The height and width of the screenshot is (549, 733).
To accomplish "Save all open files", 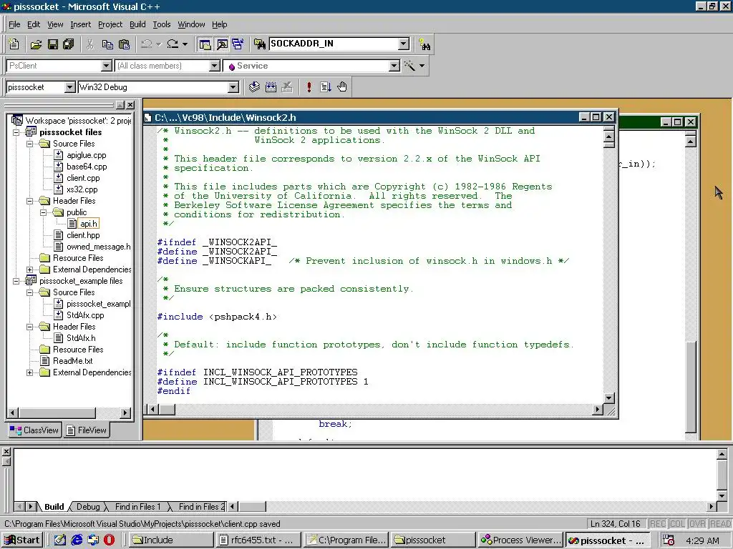I will pos(69,44).
